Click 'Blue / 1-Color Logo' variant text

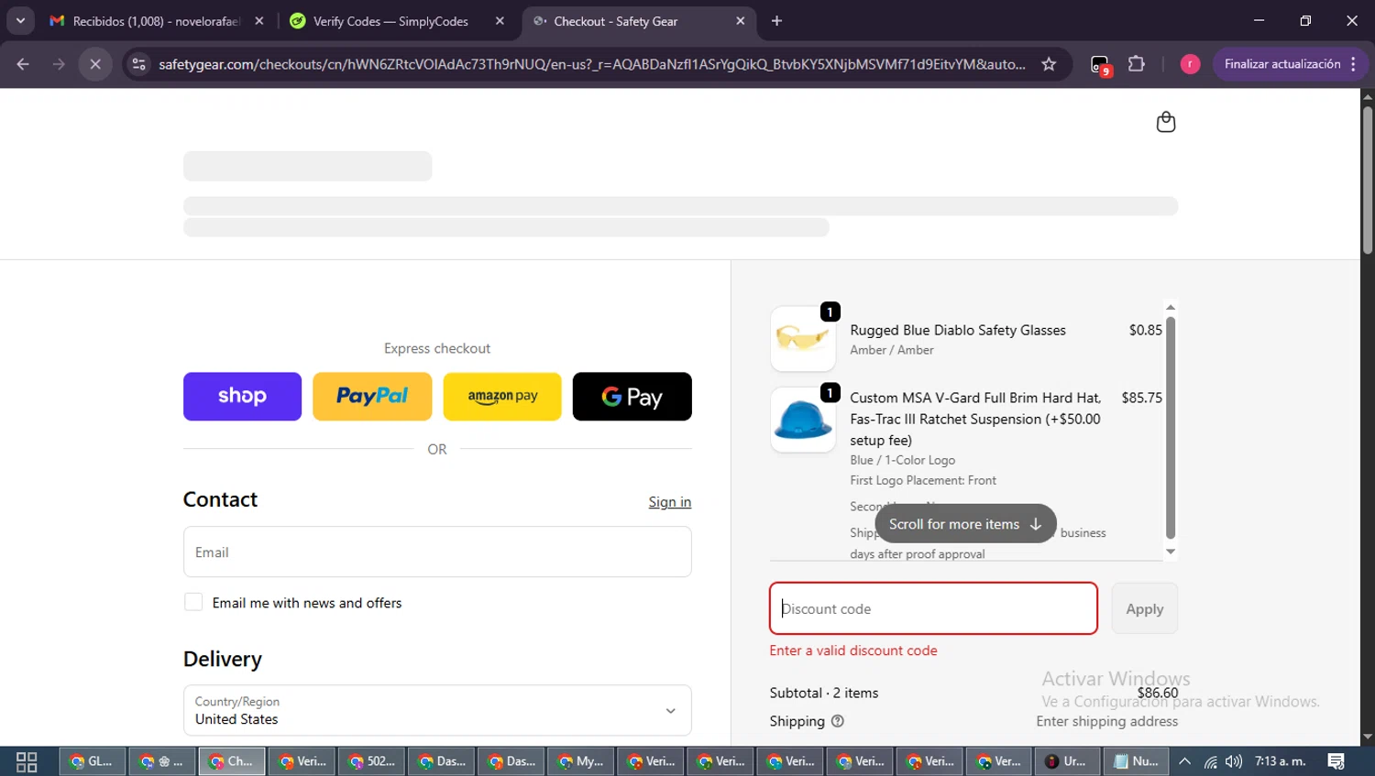pyautogui.click(x=903, y=460)
